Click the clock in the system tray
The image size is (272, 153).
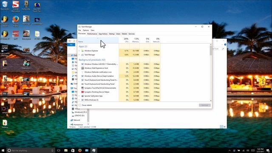click(x=260, y=150)
